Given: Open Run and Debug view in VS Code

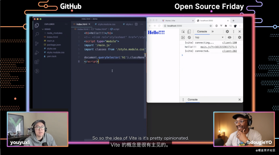Looking at the screenshot, I should point(37,53).
